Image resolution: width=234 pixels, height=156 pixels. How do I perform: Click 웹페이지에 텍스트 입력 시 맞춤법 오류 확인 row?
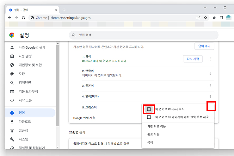(x=101, y=144)
